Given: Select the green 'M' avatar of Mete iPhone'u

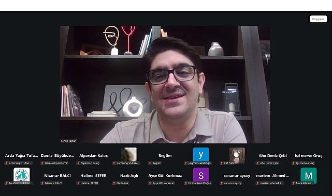Looking at the screenshot, I should pyautogui.click(x=309, y=175).
